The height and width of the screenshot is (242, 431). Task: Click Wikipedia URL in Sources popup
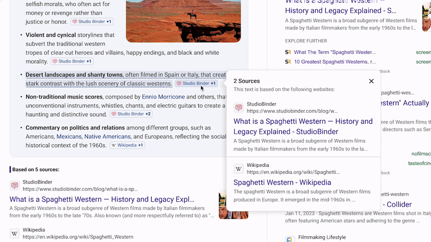(293, 172)
